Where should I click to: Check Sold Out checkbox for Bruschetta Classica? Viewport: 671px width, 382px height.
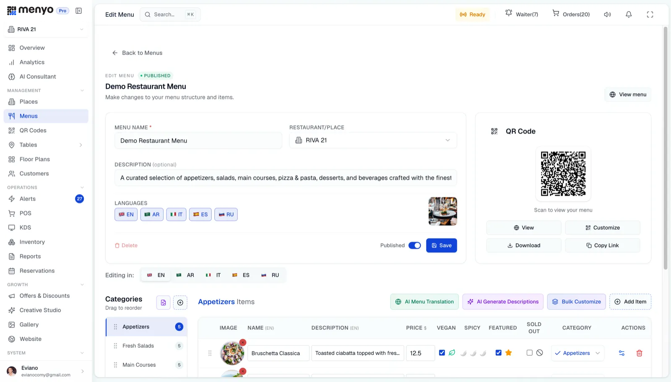(530, 353)
